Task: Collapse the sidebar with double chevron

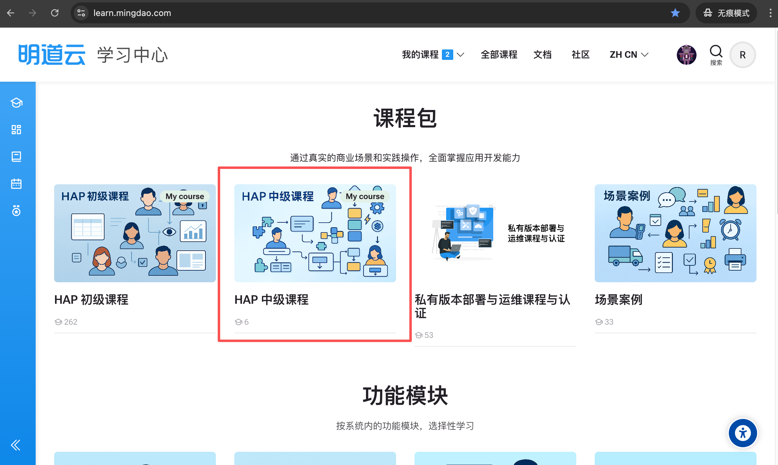Action: tap(16, 445)
